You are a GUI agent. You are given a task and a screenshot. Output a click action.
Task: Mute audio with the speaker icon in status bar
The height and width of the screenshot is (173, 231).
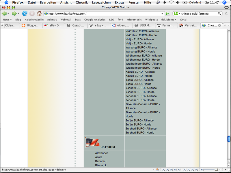coord(202,170)
